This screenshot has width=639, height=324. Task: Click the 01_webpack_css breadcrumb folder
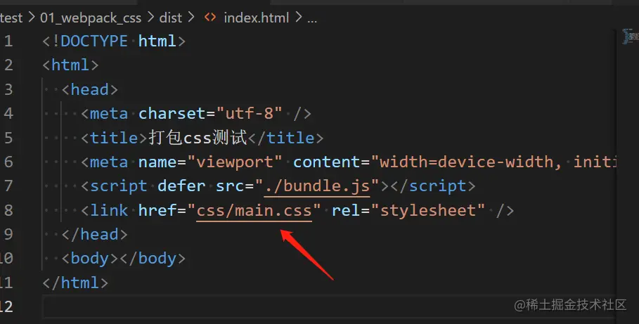(x=91, y=18)
